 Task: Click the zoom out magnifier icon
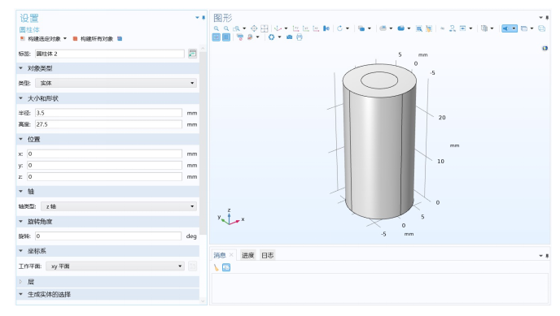226,28
